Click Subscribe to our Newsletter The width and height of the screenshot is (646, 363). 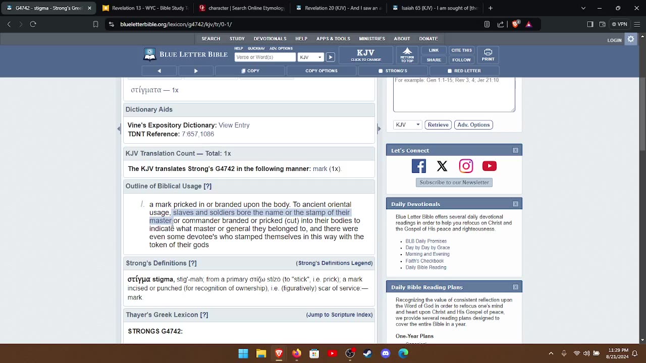point(454,183)
